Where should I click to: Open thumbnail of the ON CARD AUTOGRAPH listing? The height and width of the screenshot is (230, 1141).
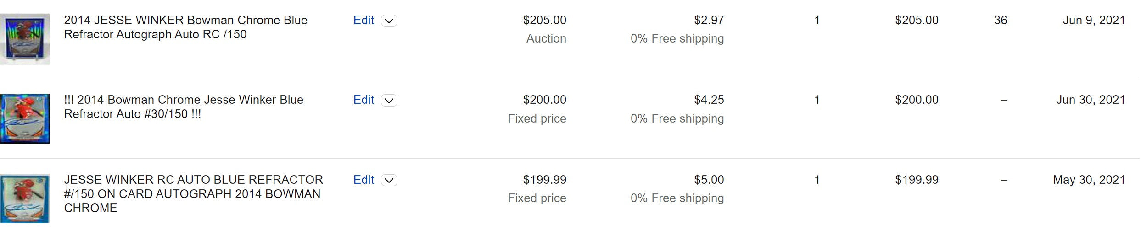25,198
